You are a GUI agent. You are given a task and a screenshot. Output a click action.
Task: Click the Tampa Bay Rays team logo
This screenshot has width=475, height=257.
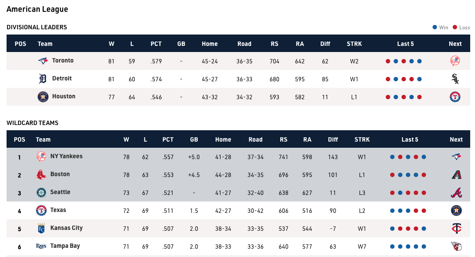pos(41,247)
